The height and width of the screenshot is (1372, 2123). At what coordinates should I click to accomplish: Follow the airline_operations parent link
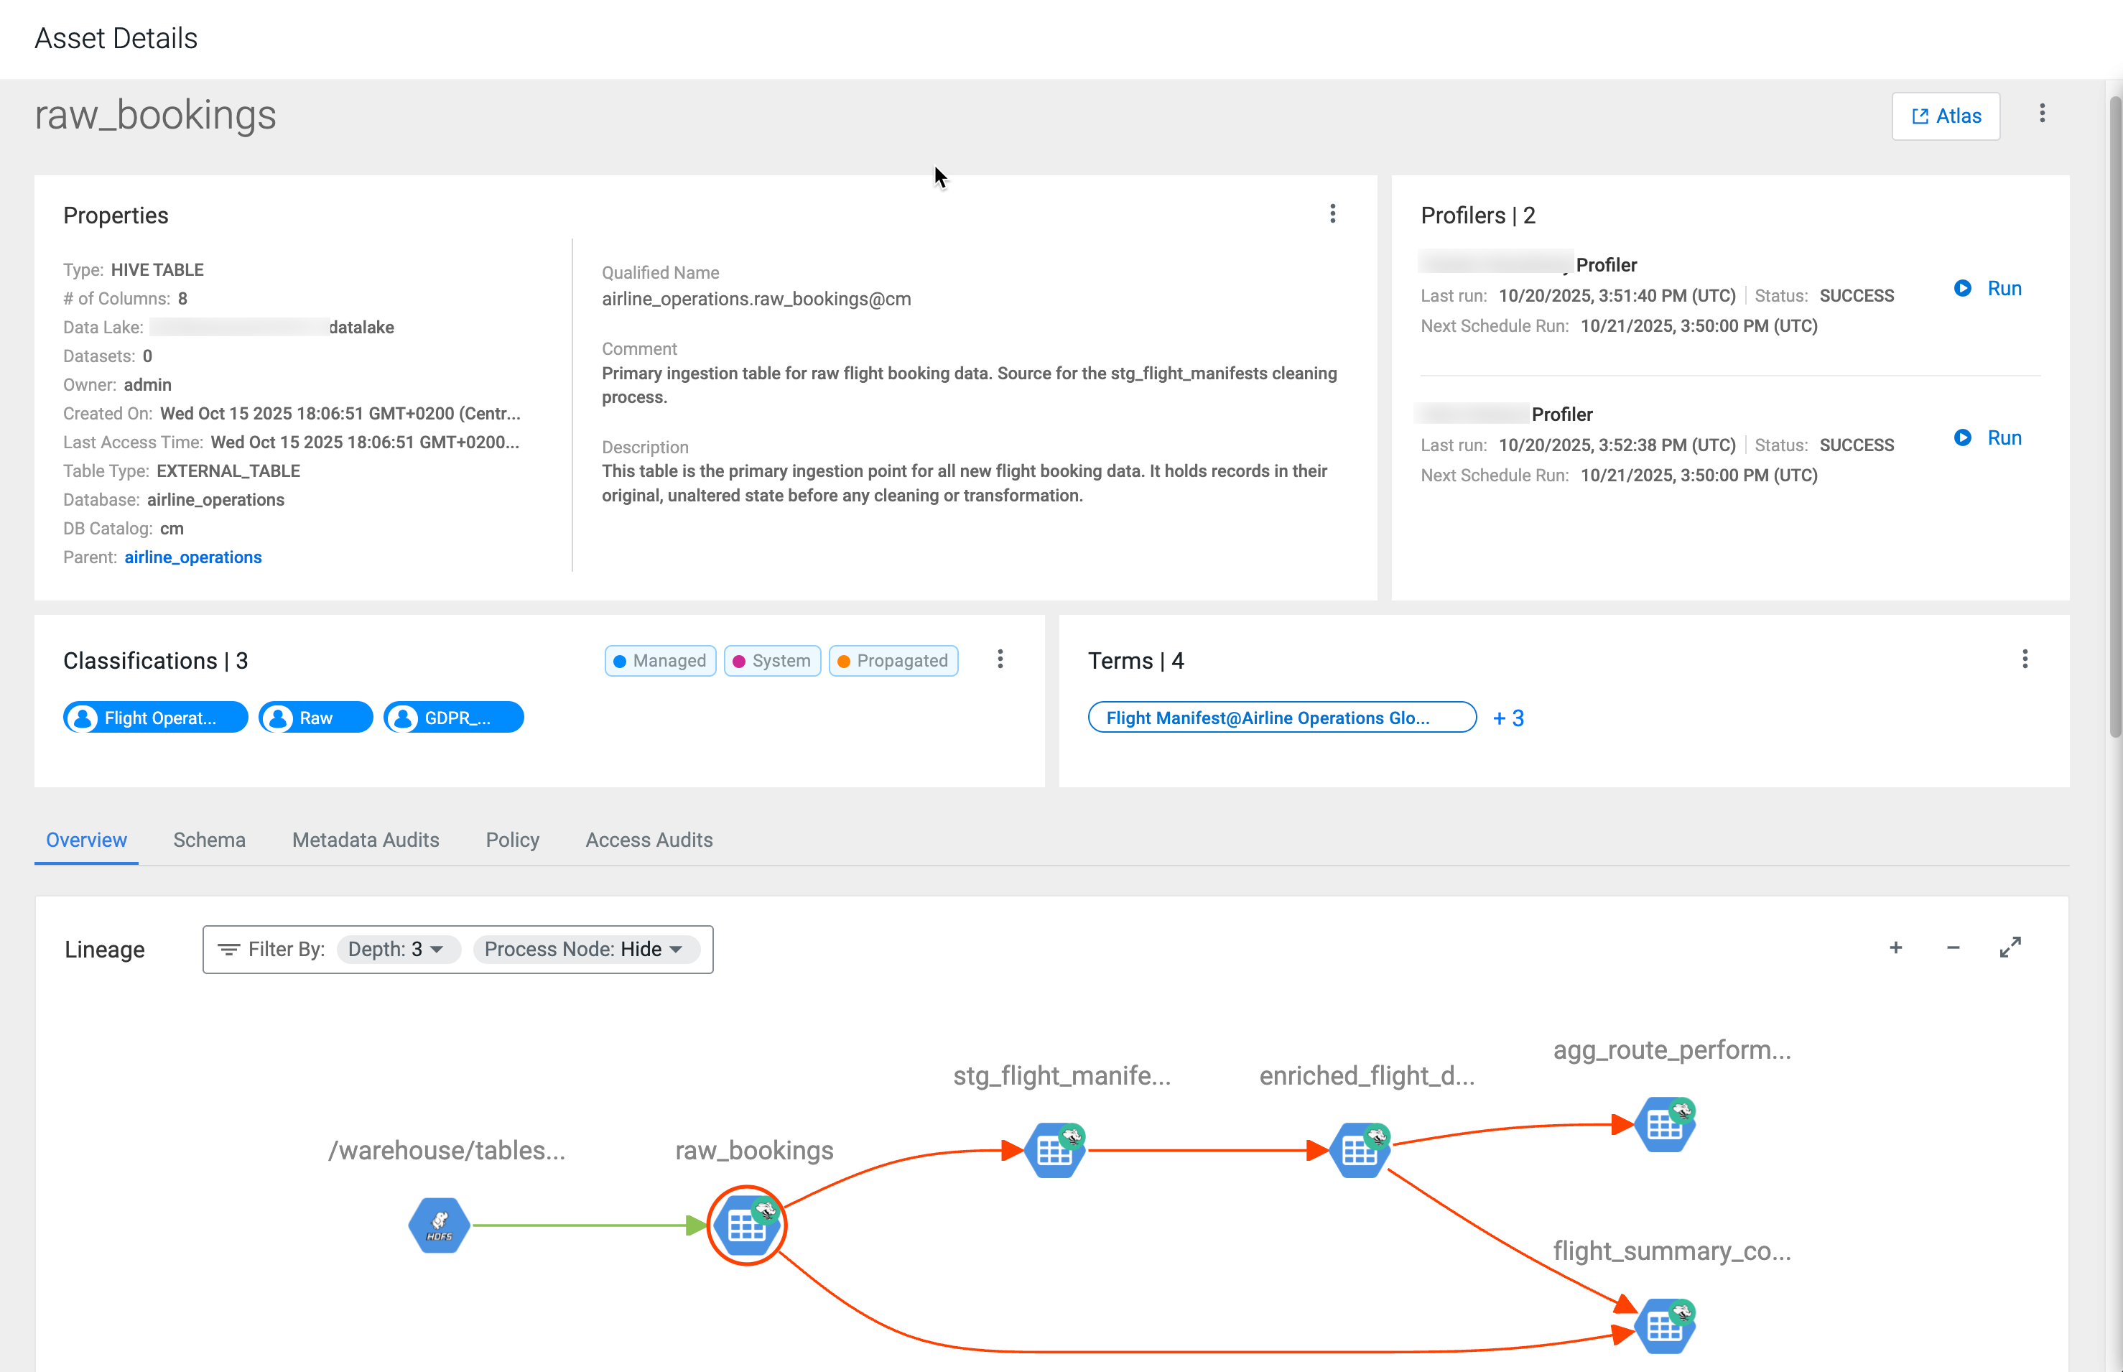pyautogui.click(x=193, y=557)
